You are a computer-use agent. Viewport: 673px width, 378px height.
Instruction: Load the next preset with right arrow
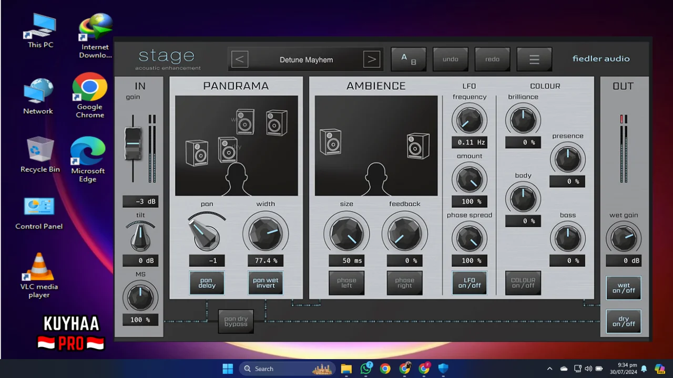click(372, 59)
